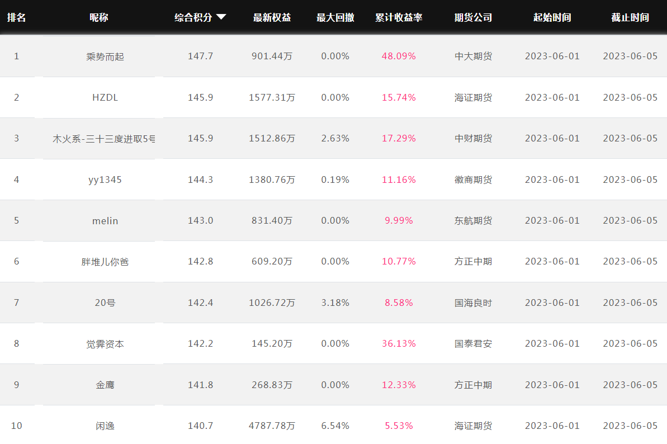Click equity value 1380.76万
The height and width of the screenshot is (444, 667).
pyautogui.click(x=272, y=180)
